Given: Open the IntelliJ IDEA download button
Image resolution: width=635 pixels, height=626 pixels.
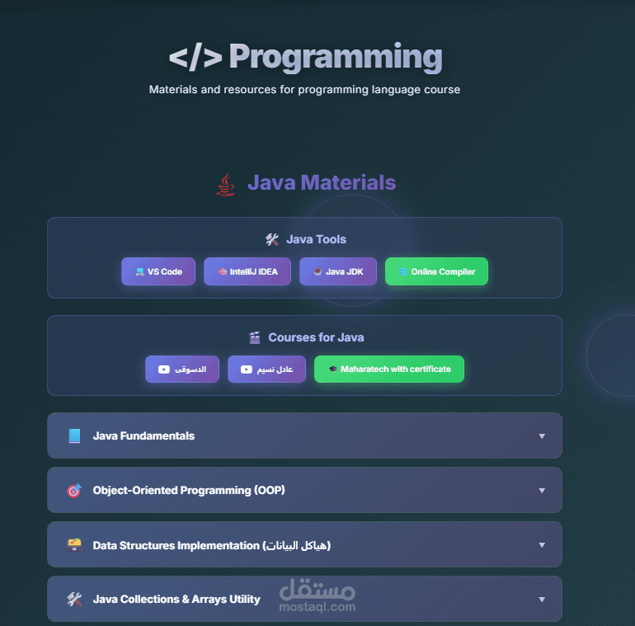Looking at the screenshot, I should [x=247, y=271].
